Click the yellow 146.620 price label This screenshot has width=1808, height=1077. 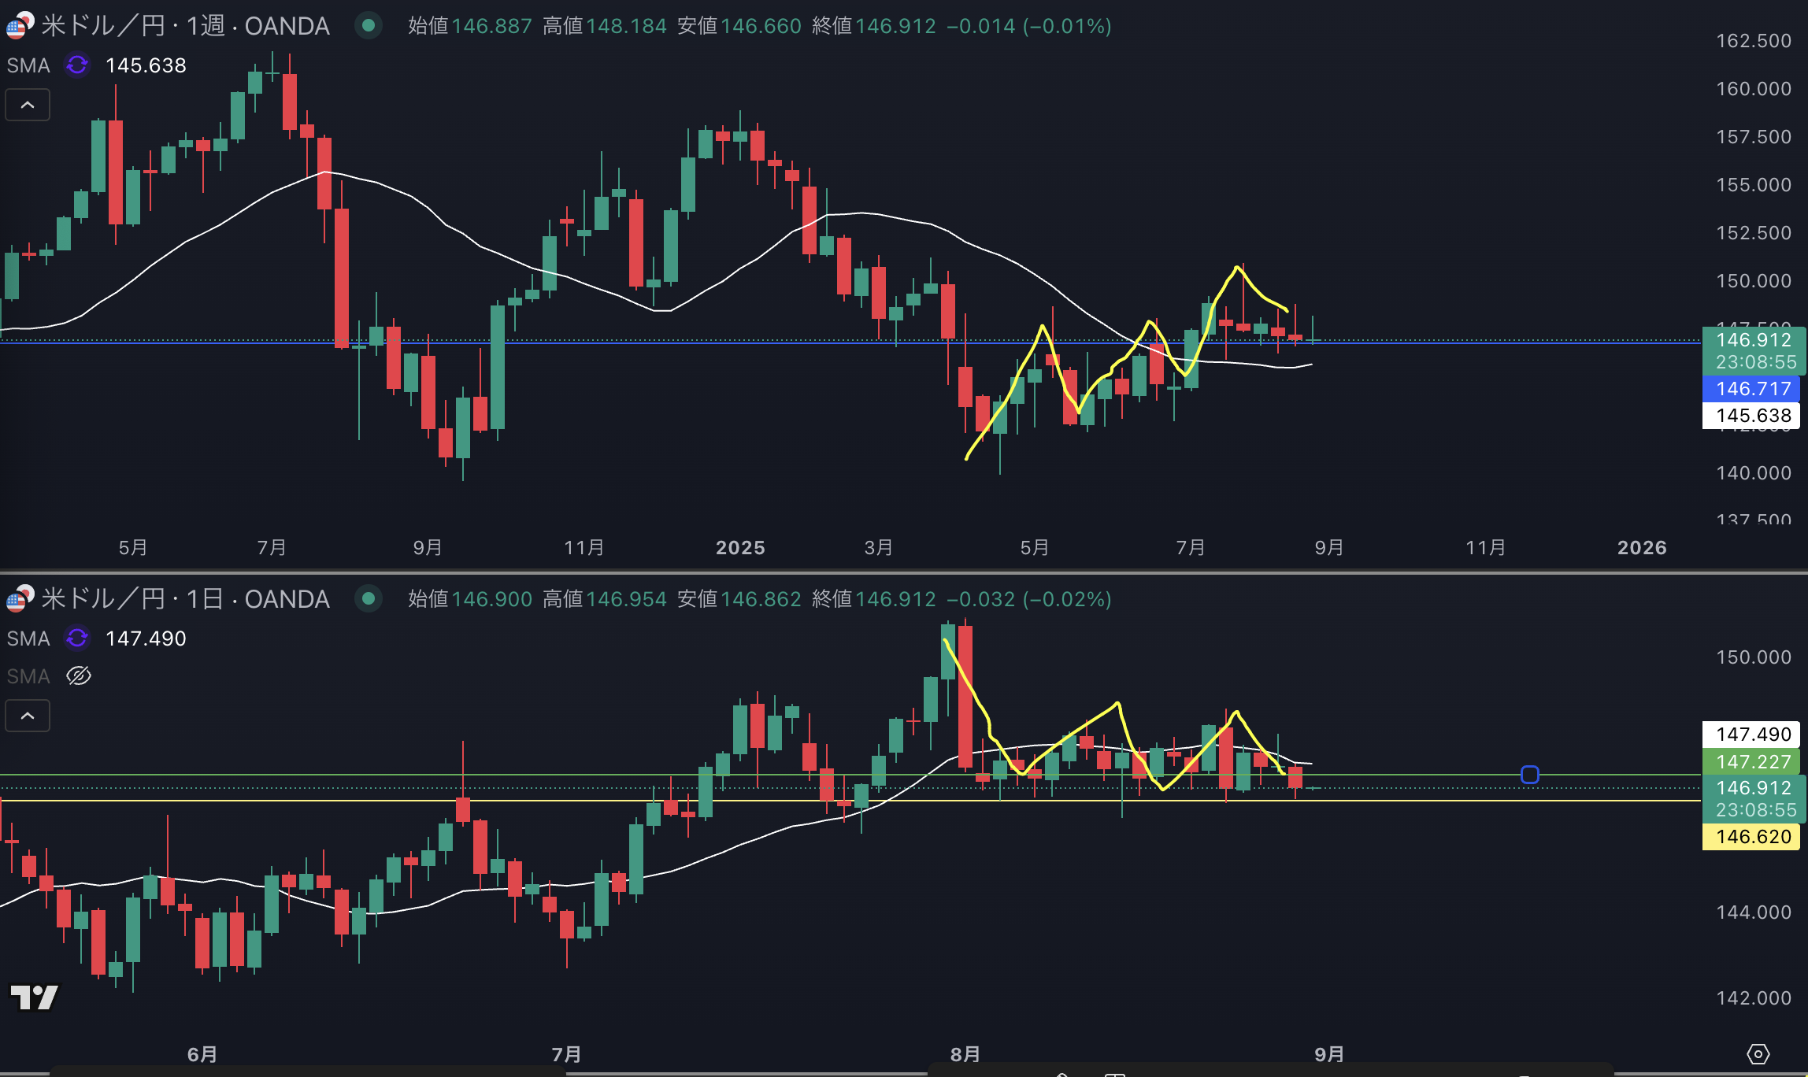coord(1751,836)
